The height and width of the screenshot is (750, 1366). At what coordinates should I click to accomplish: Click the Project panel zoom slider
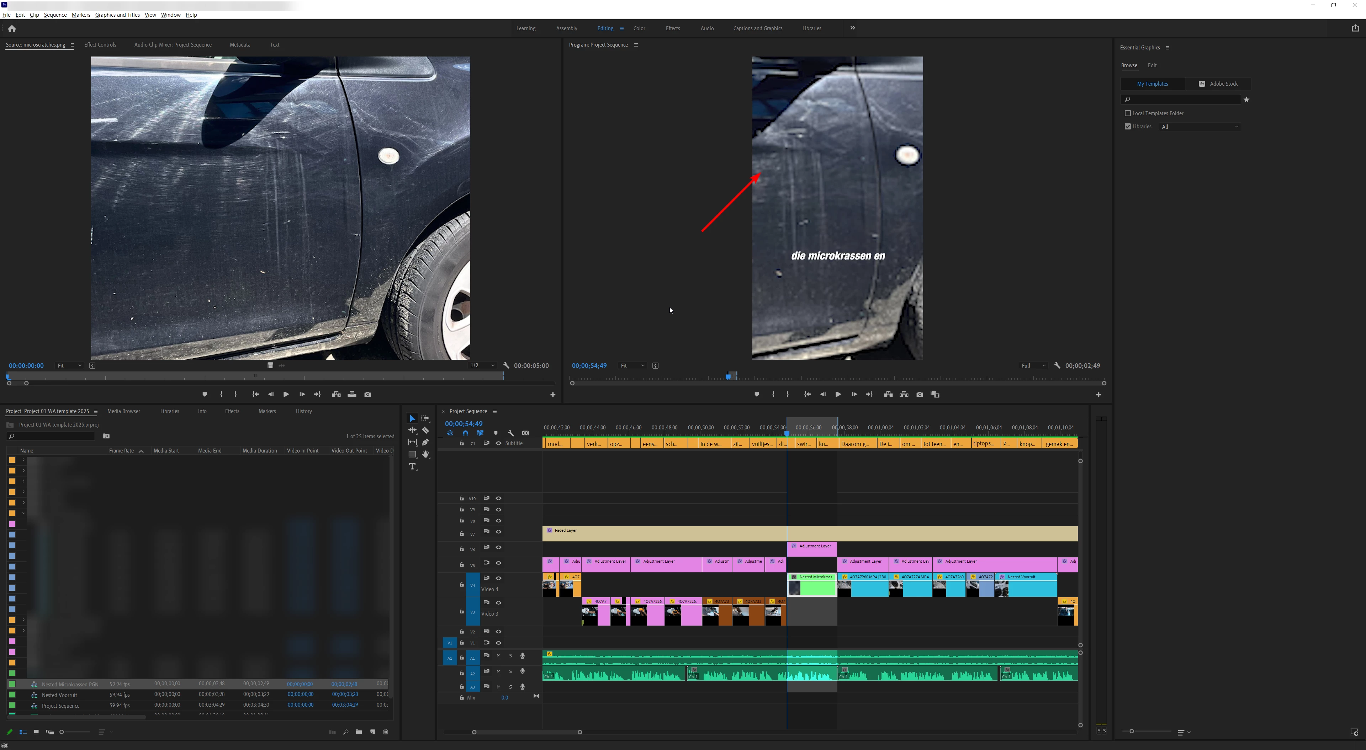tap(62, 732)
